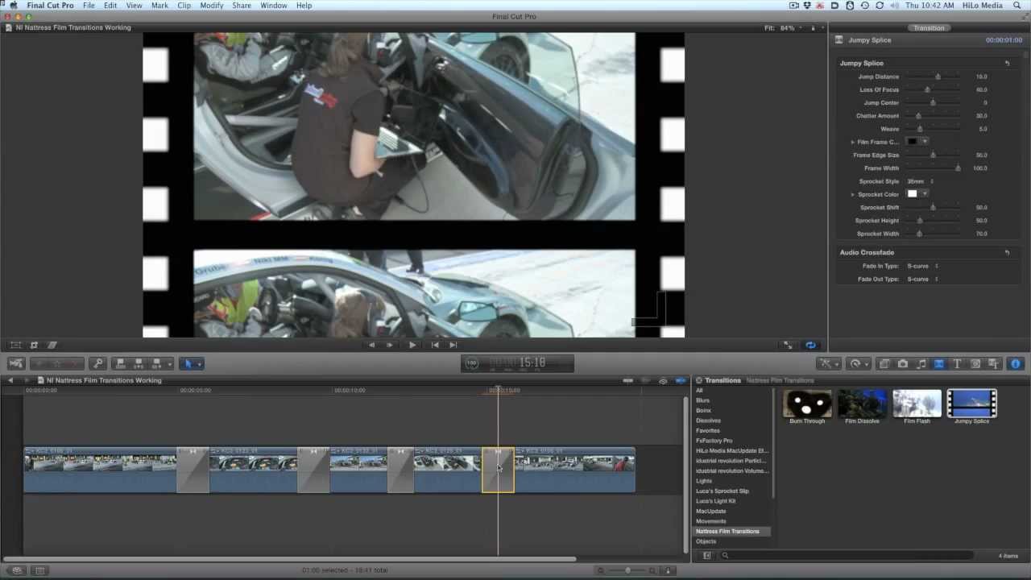The width and height of the screenshot is (1031, 580).
Task: Open the Music and Sound browser
Action: coord(921,364)
